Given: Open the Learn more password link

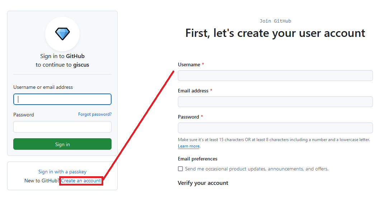Looking at the screenshot, I should pos(189,146).
